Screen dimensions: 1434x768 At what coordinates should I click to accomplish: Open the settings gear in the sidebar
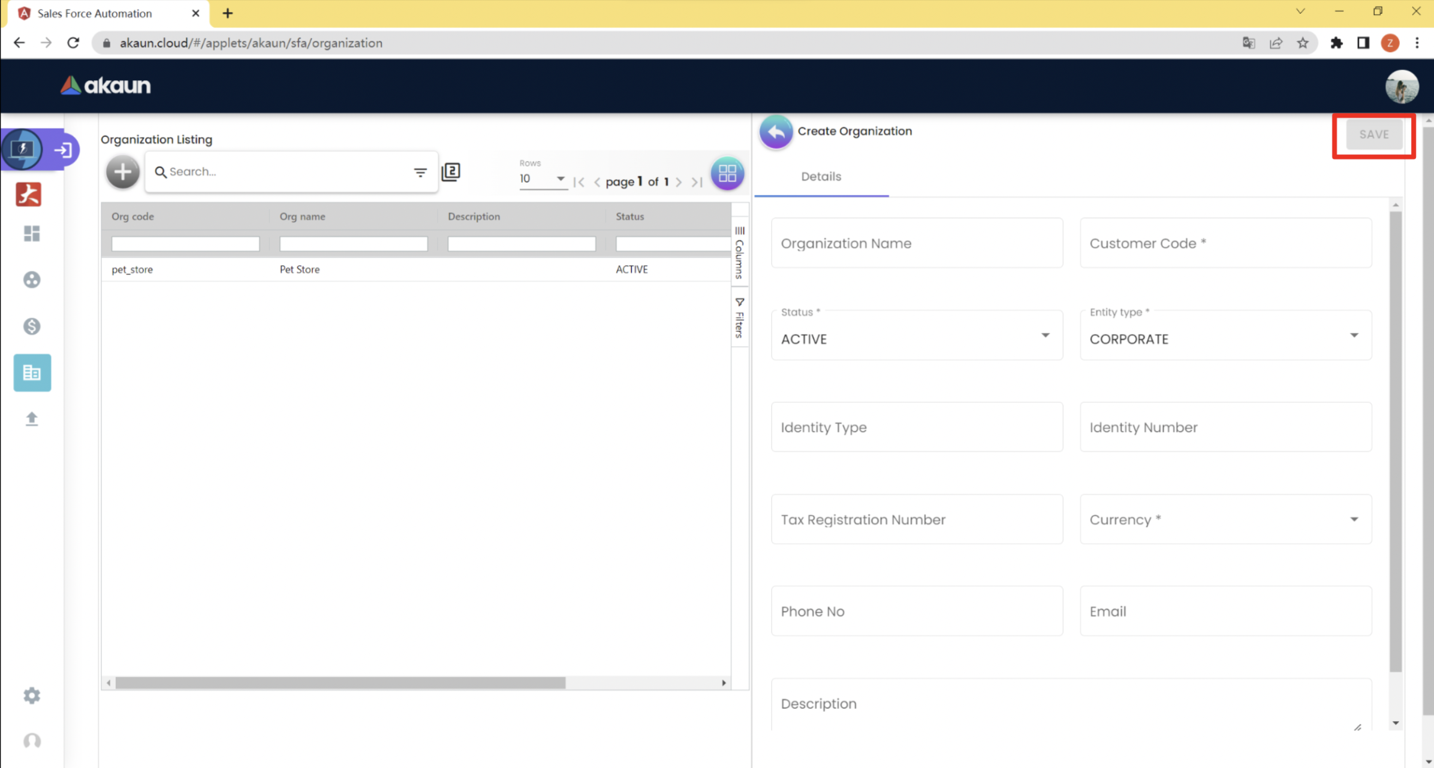[x=32, y=695]
